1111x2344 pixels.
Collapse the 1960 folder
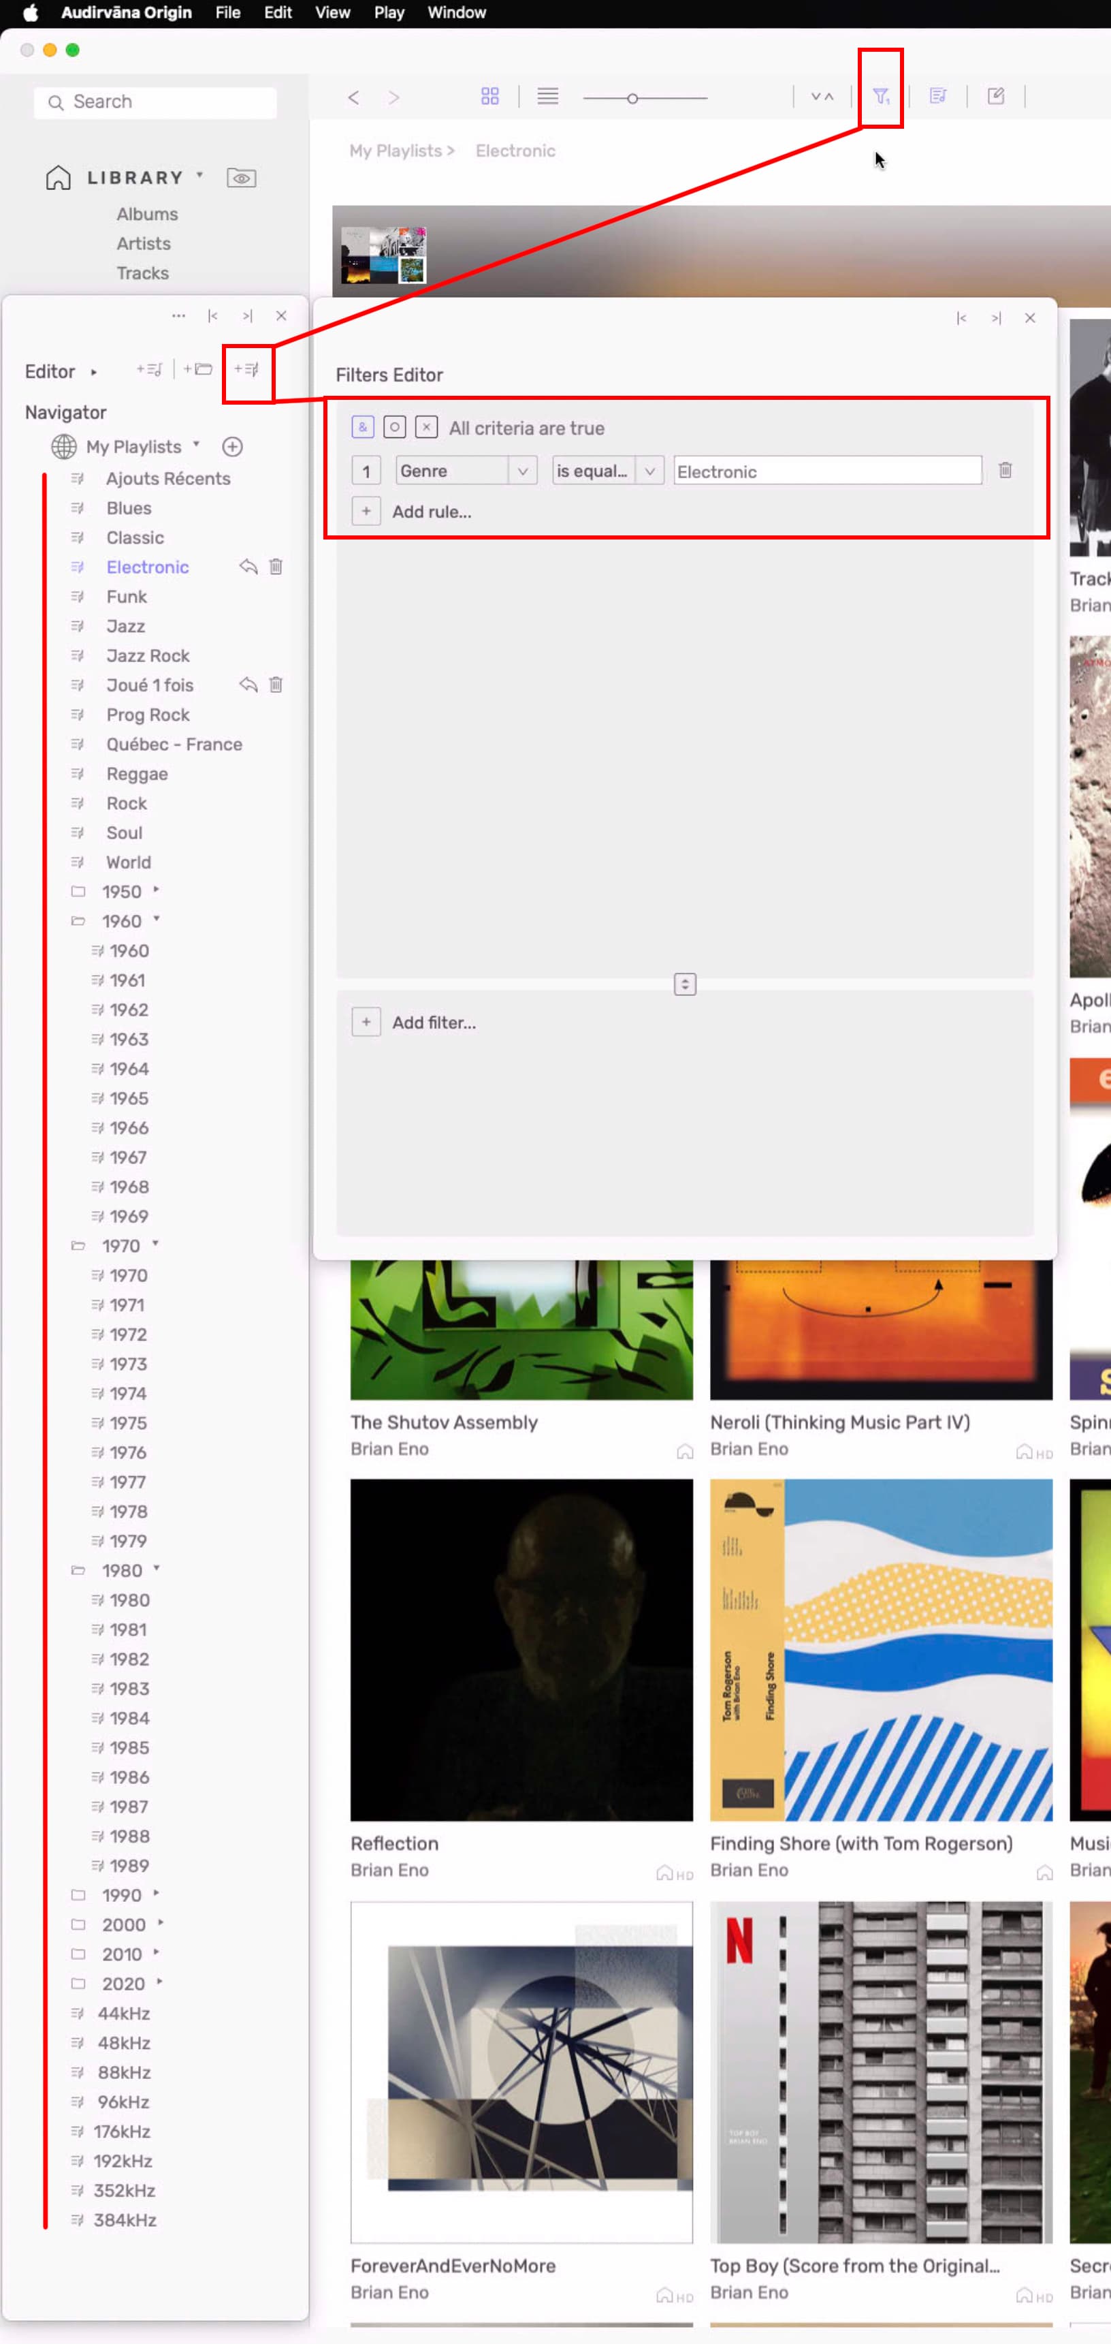tap(157, 919)
